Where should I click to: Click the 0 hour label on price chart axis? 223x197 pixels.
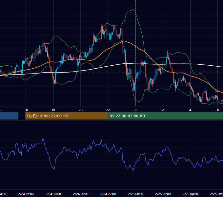pyautogui.click(x=135, y=110)
